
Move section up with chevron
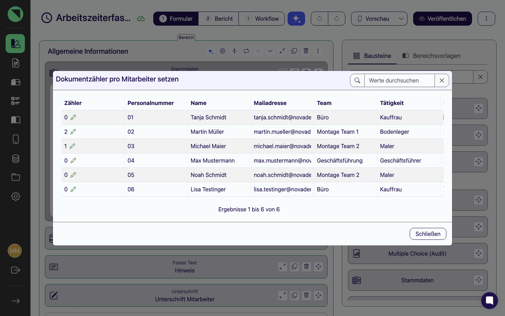click(x=258, y=51)
